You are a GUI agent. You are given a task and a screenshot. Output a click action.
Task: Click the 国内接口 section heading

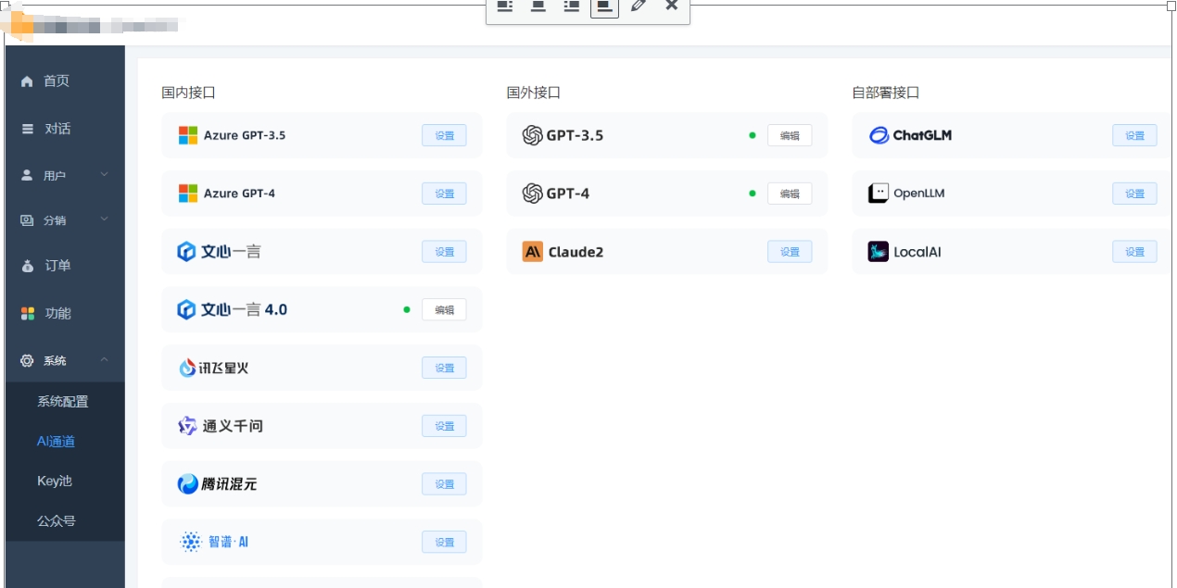click(189, 93)
